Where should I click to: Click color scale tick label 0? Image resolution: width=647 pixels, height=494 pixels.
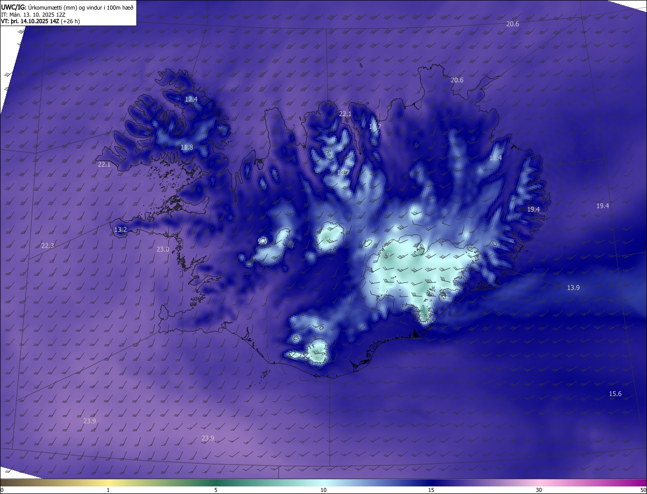click(x=2, y=490)
